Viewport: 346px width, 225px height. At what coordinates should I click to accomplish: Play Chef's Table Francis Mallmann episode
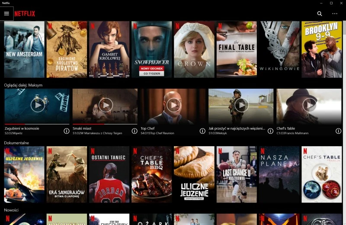point(309,105)
